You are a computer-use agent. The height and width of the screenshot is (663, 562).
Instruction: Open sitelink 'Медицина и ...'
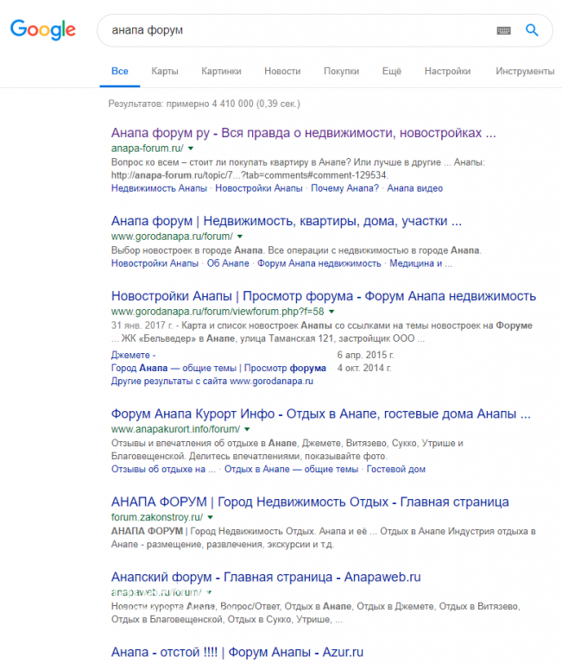(x=420, y=263)
